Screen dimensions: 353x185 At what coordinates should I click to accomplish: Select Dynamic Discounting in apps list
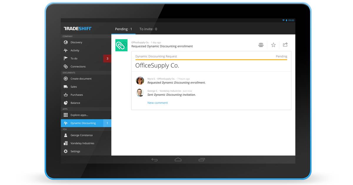83,123
